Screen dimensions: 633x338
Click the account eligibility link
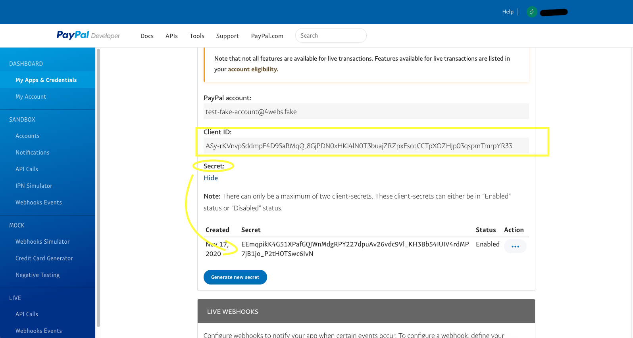(x=253, y=69)
